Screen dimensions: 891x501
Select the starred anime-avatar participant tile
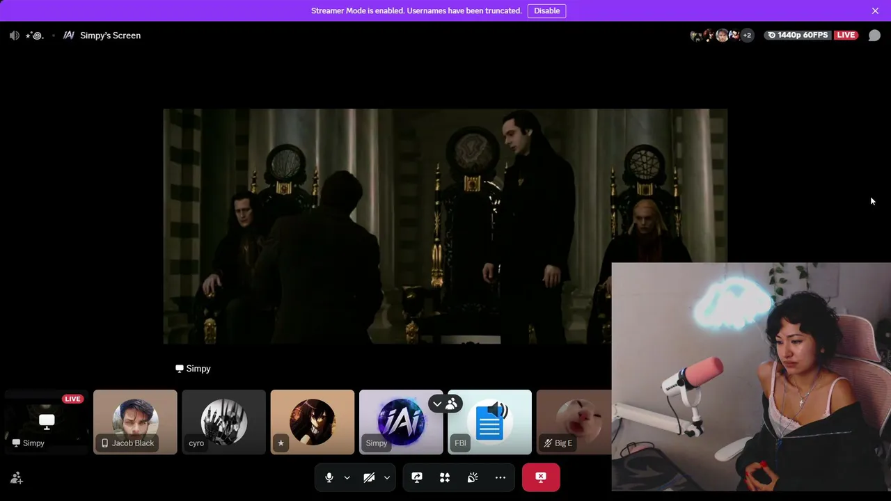(312, 422)
